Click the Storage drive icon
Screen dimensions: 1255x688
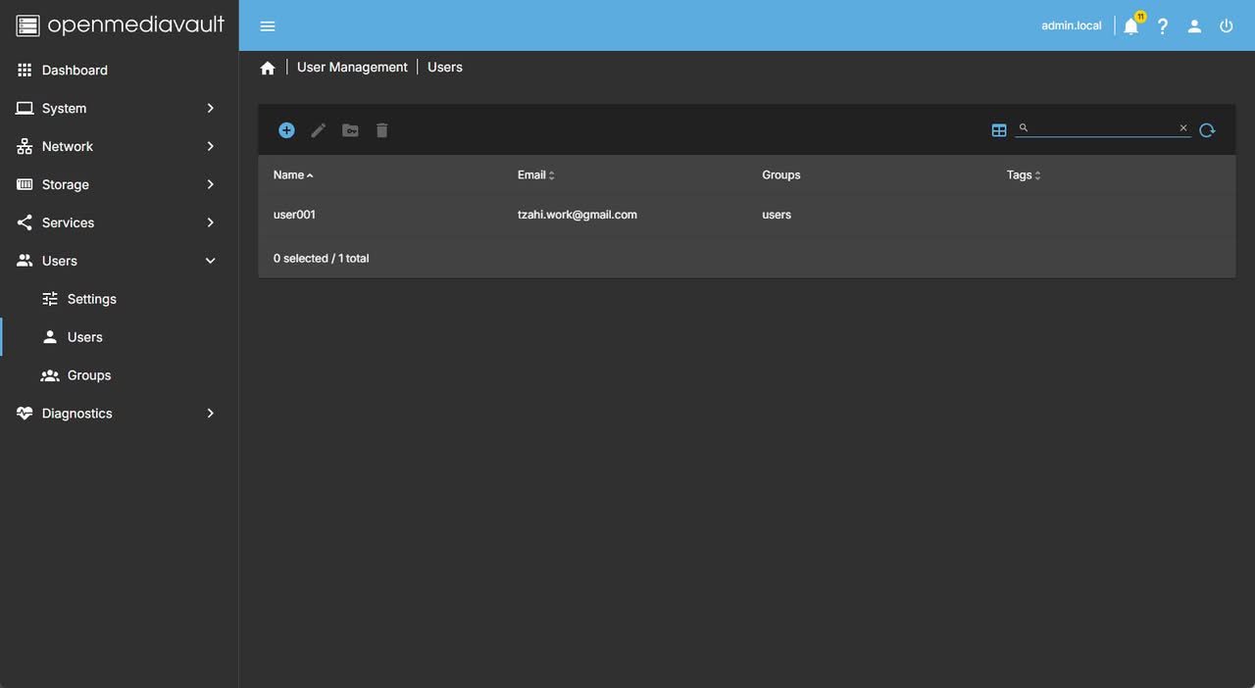25,185
